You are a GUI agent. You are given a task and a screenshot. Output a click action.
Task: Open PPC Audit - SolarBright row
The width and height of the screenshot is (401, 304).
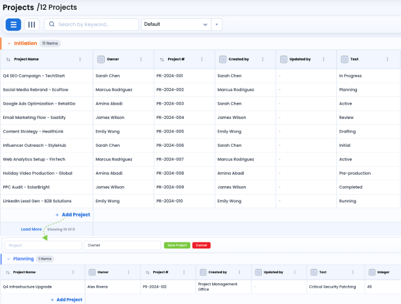click(x=27, y=188)
